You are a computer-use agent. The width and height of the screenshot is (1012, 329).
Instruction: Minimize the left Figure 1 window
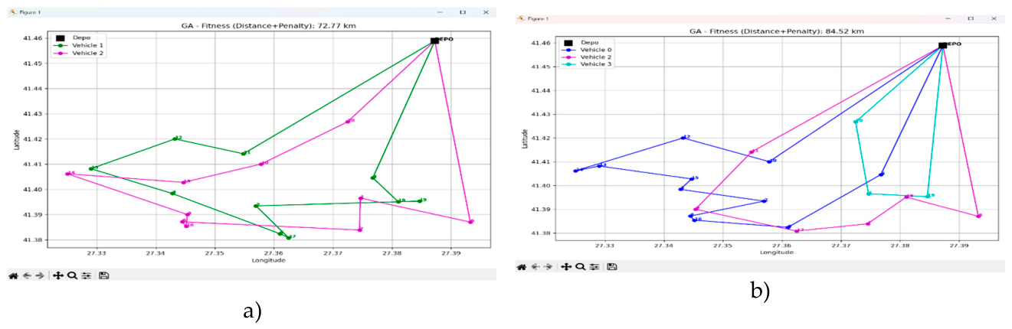[x=439, y=12]
